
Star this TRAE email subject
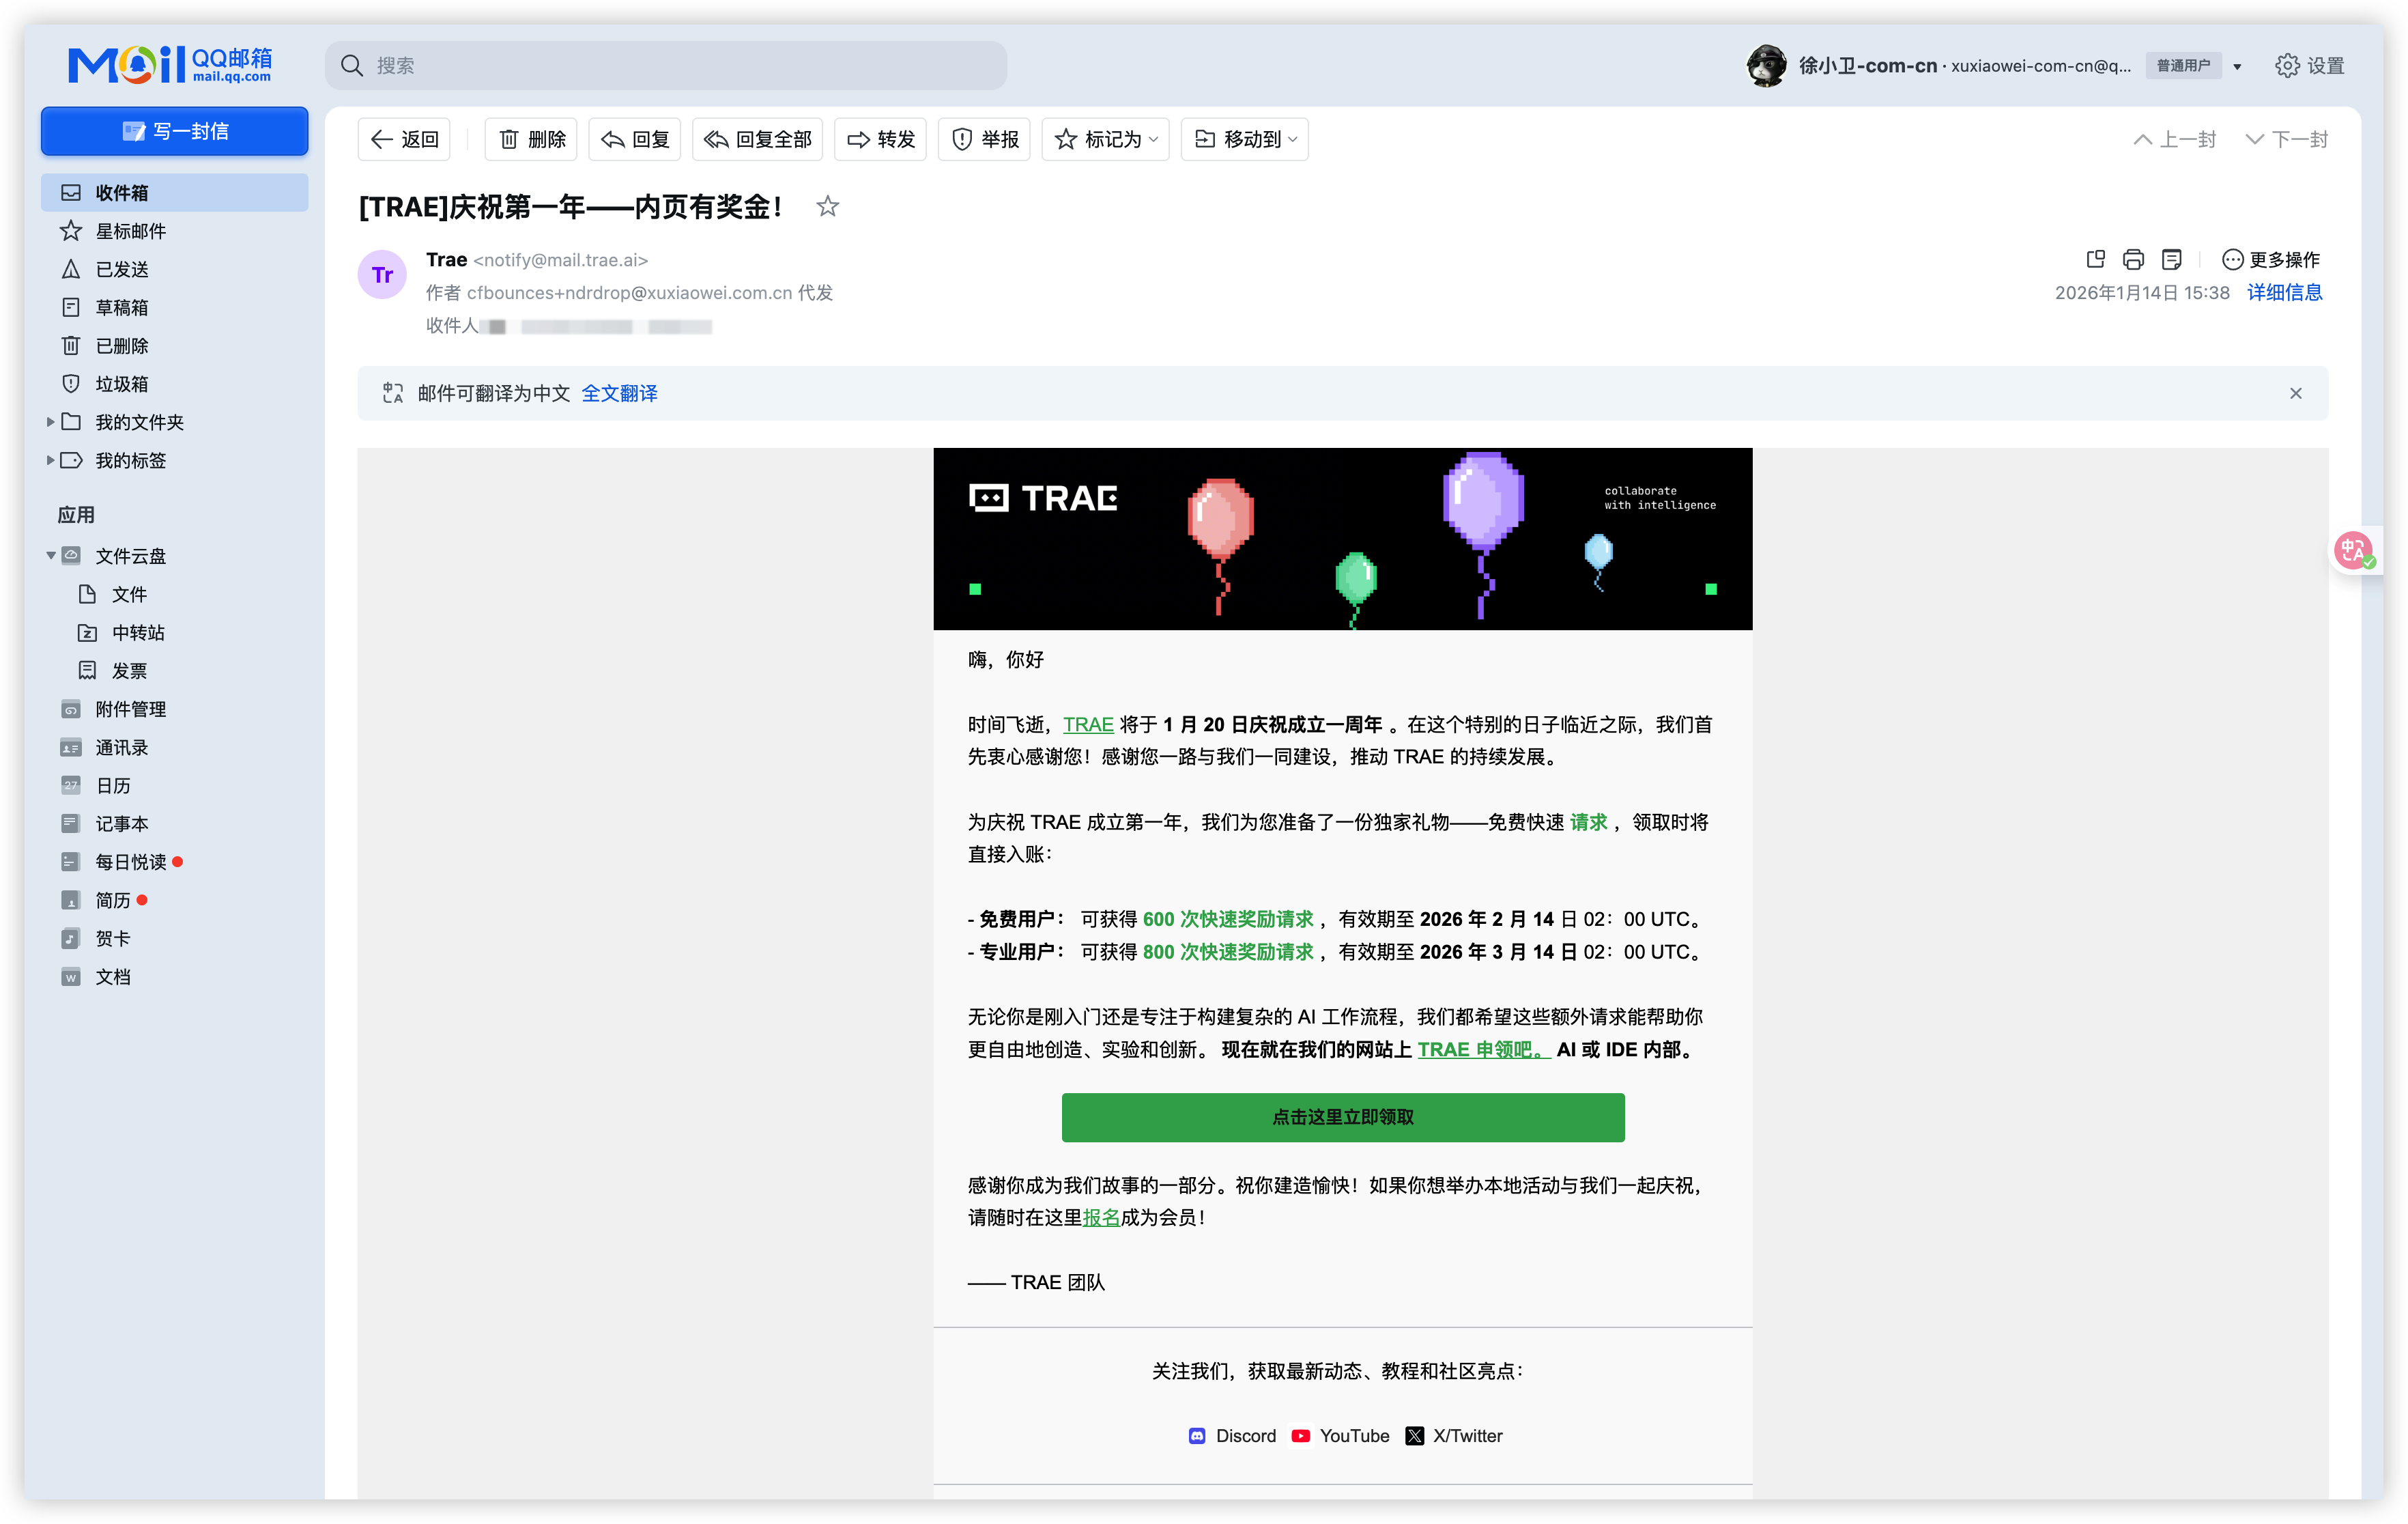coord(827,207)
